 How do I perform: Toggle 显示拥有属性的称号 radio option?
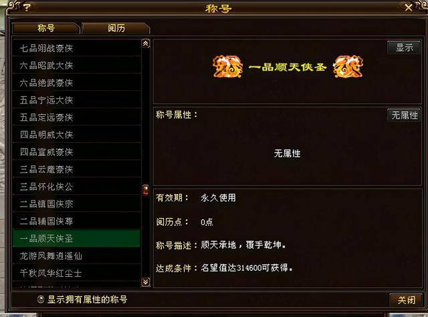[41, 300]
